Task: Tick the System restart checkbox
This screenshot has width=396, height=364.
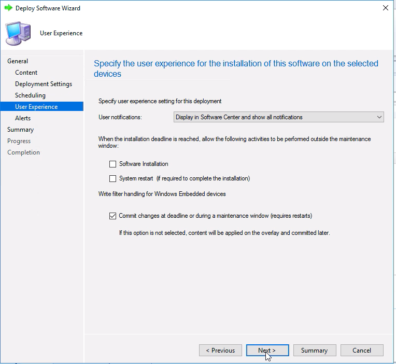Action: tap(112, 178)
